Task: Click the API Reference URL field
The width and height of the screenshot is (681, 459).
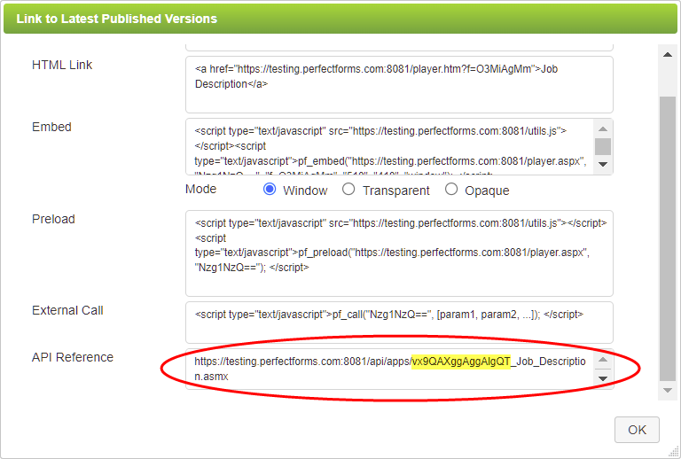Action: tap(389, 369)
